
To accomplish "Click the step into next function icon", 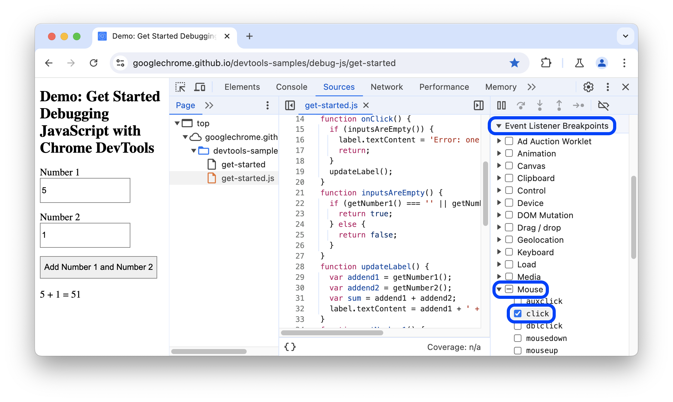I will point(540,105).
